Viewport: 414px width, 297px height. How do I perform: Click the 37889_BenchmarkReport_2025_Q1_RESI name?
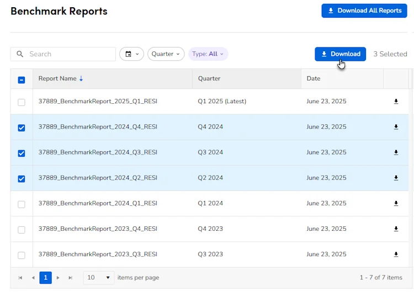tap(98, 101)
